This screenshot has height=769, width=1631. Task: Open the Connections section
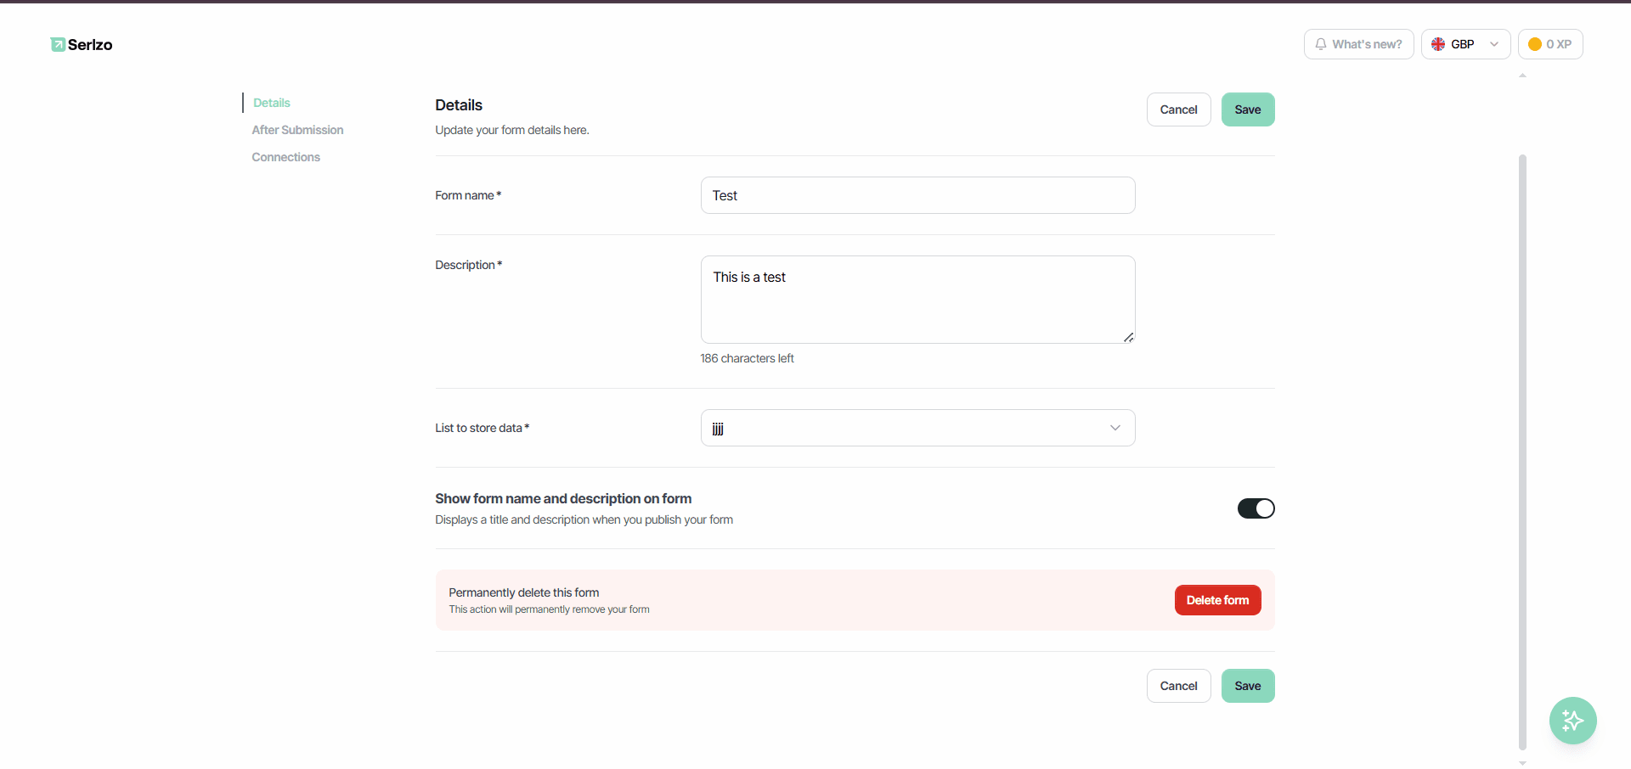click(x=285, y=157)
